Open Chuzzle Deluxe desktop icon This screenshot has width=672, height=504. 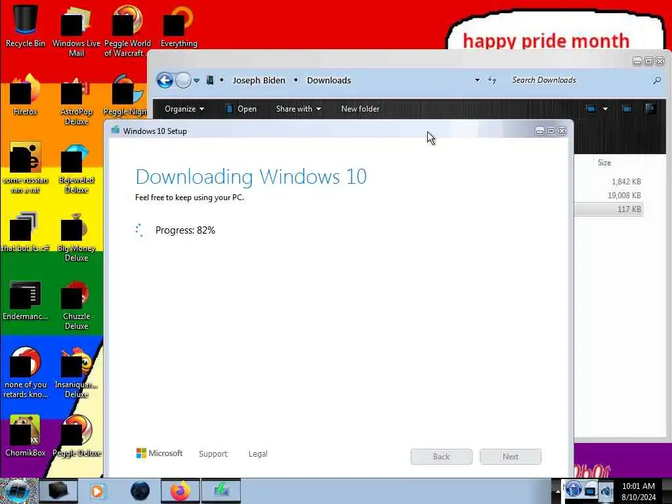pos(76,304)
